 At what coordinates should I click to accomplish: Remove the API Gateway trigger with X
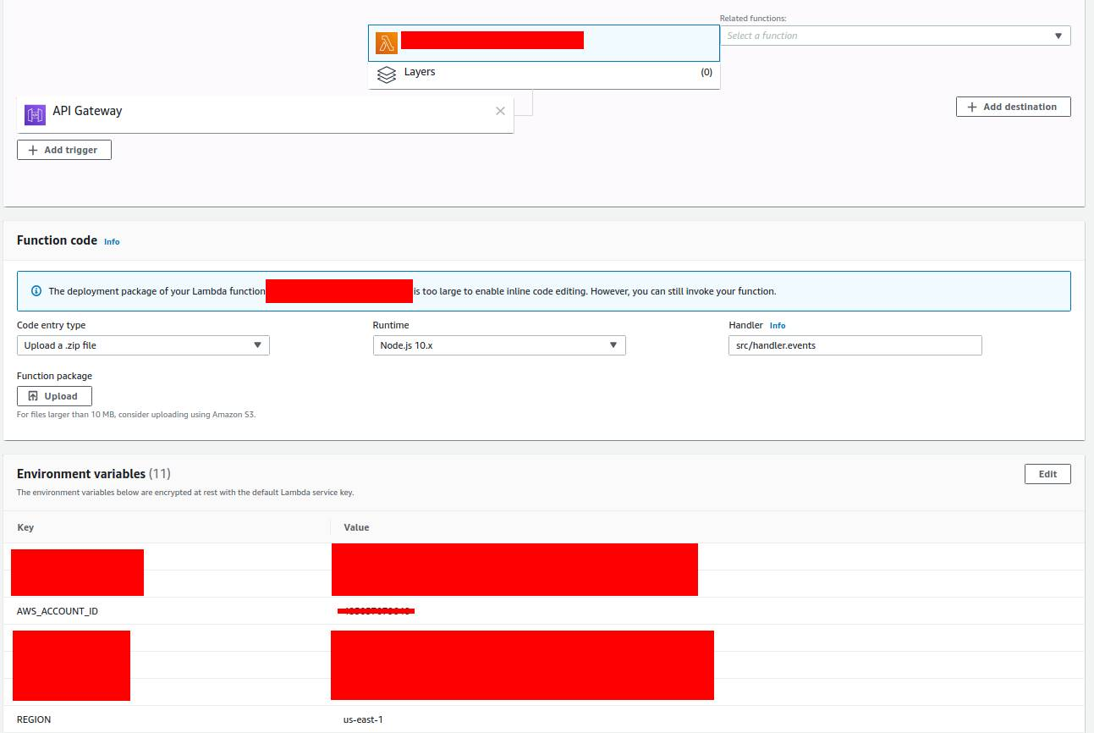click(500, 111)
